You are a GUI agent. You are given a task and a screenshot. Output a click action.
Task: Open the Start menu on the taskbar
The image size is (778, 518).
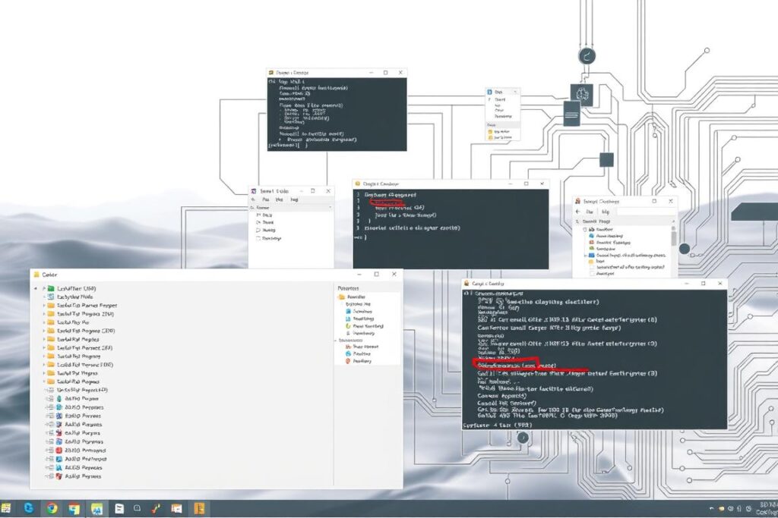coord(5,508)
